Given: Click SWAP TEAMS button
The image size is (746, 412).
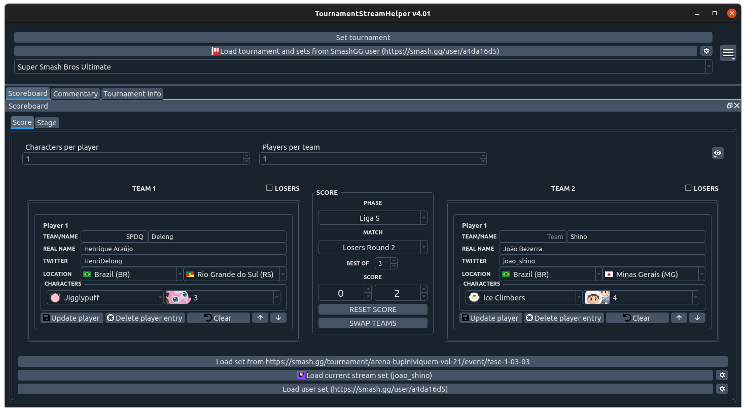Looking at the screenshot, I should click(373, 323).
